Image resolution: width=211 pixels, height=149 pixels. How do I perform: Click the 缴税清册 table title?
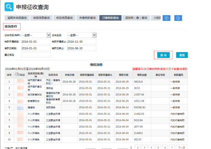click(x=96, y=65)
